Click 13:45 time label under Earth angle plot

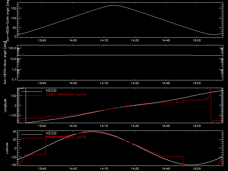click(42, 40)
